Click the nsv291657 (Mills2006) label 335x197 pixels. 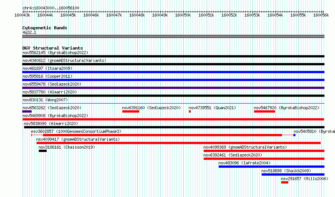coord(305,179)
